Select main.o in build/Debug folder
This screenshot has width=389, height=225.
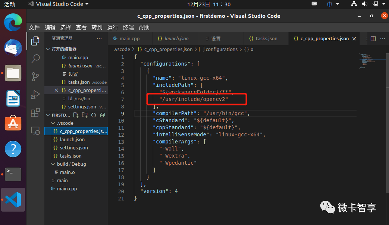tap(76, 172)
